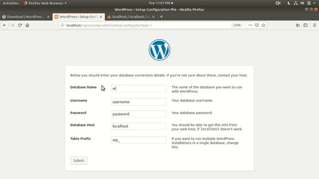
Task: Focus the Username input field
Action: coord(139,102)
